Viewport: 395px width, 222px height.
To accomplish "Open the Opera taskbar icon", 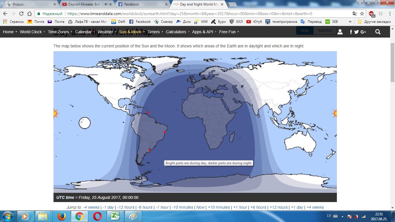I will [97, 216].
